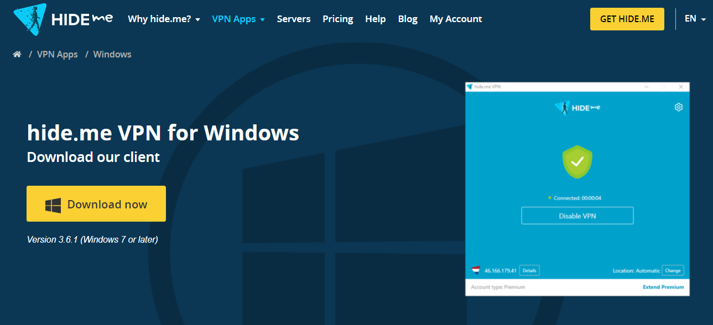
Task: Click the VPN Apps breadcrumb link
Action: pos(58,54)
